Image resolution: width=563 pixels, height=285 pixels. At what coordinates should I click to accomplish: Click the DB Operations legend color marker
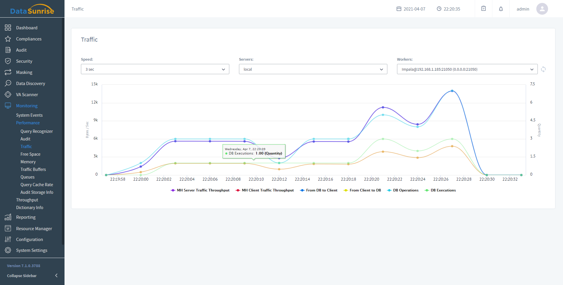[389, 190]
